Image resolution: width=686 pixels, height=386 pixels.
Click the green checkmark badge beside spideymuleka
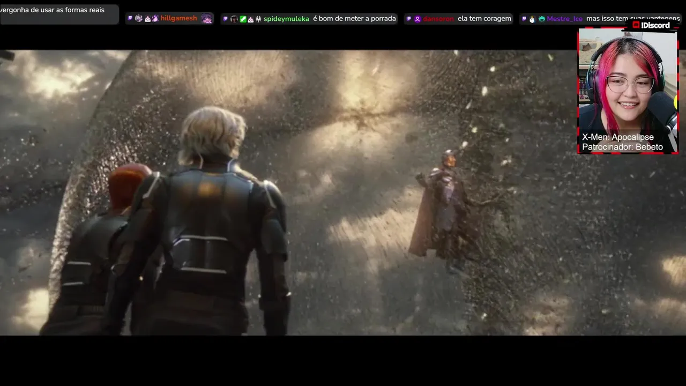click(x=243, y=19)
